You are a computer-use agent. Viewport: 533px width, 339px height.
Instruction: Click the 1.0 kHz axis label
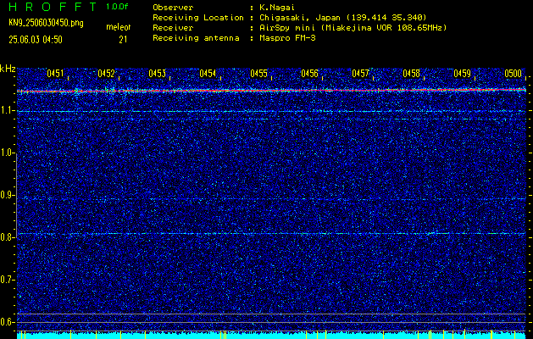point(7,153)
